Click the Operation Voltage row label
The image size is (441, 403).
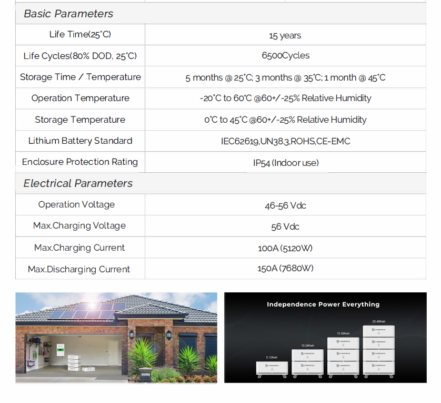tap(76, 204)
